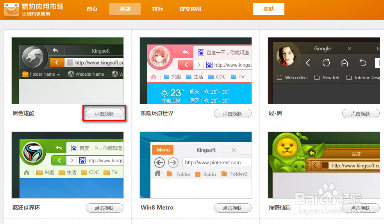
Task: Open the 疯狂世界杯 skin preview thumbnail
Action: [x=68, y=165]
